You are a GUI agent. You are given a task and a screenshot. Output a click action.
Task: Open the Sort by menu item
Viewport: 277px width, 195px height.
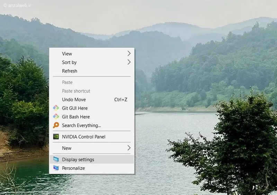tap(92, 62)
